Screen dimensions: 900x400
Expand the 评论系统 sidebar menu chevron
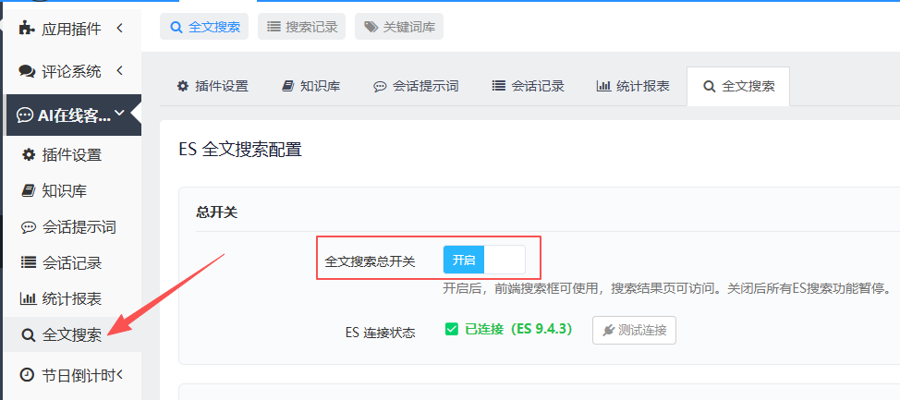(119, 70)
